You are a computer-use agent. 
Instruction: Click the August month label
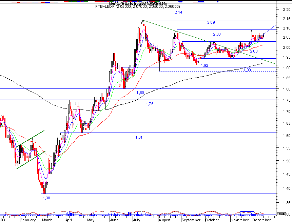point(164,220)
